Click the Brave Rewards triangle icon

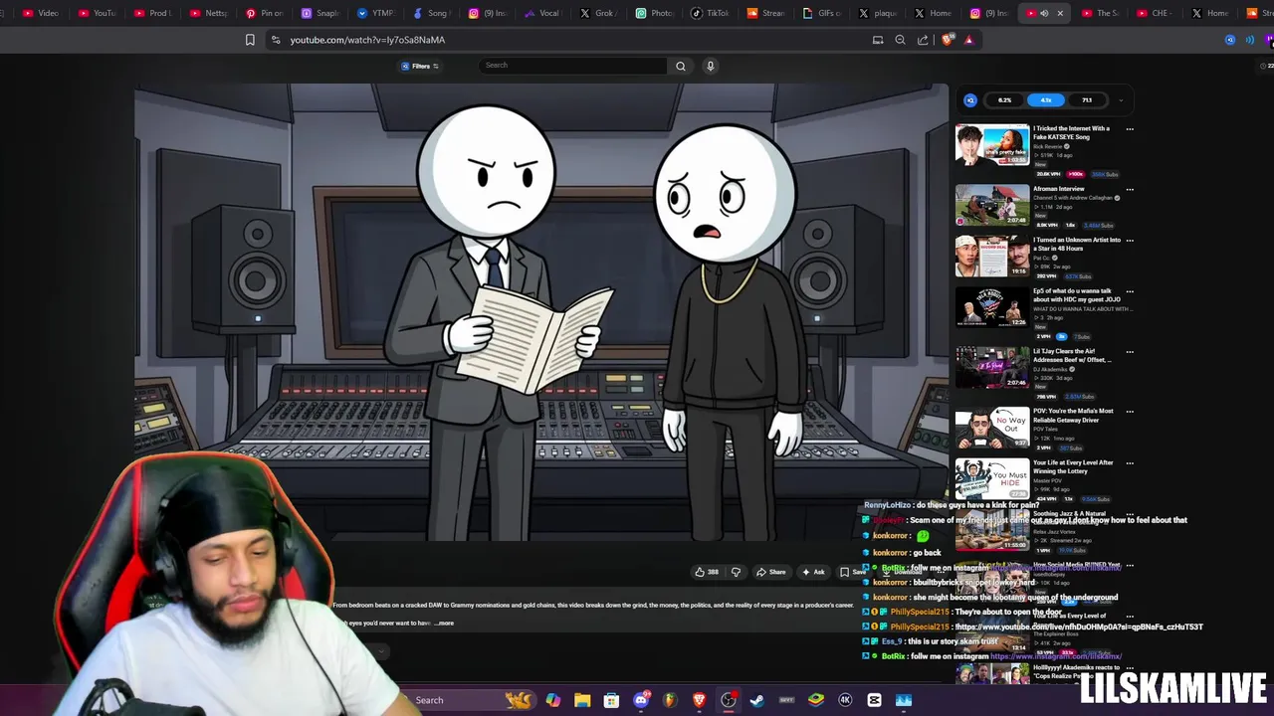[x=968, y=40]
